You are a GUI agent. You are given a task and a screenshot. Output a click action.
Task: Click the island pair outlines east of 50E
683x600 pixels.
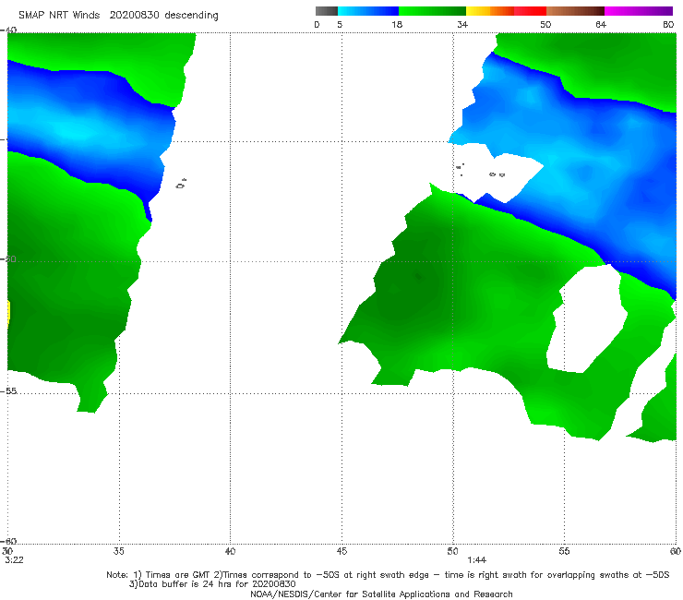point(497,174)
